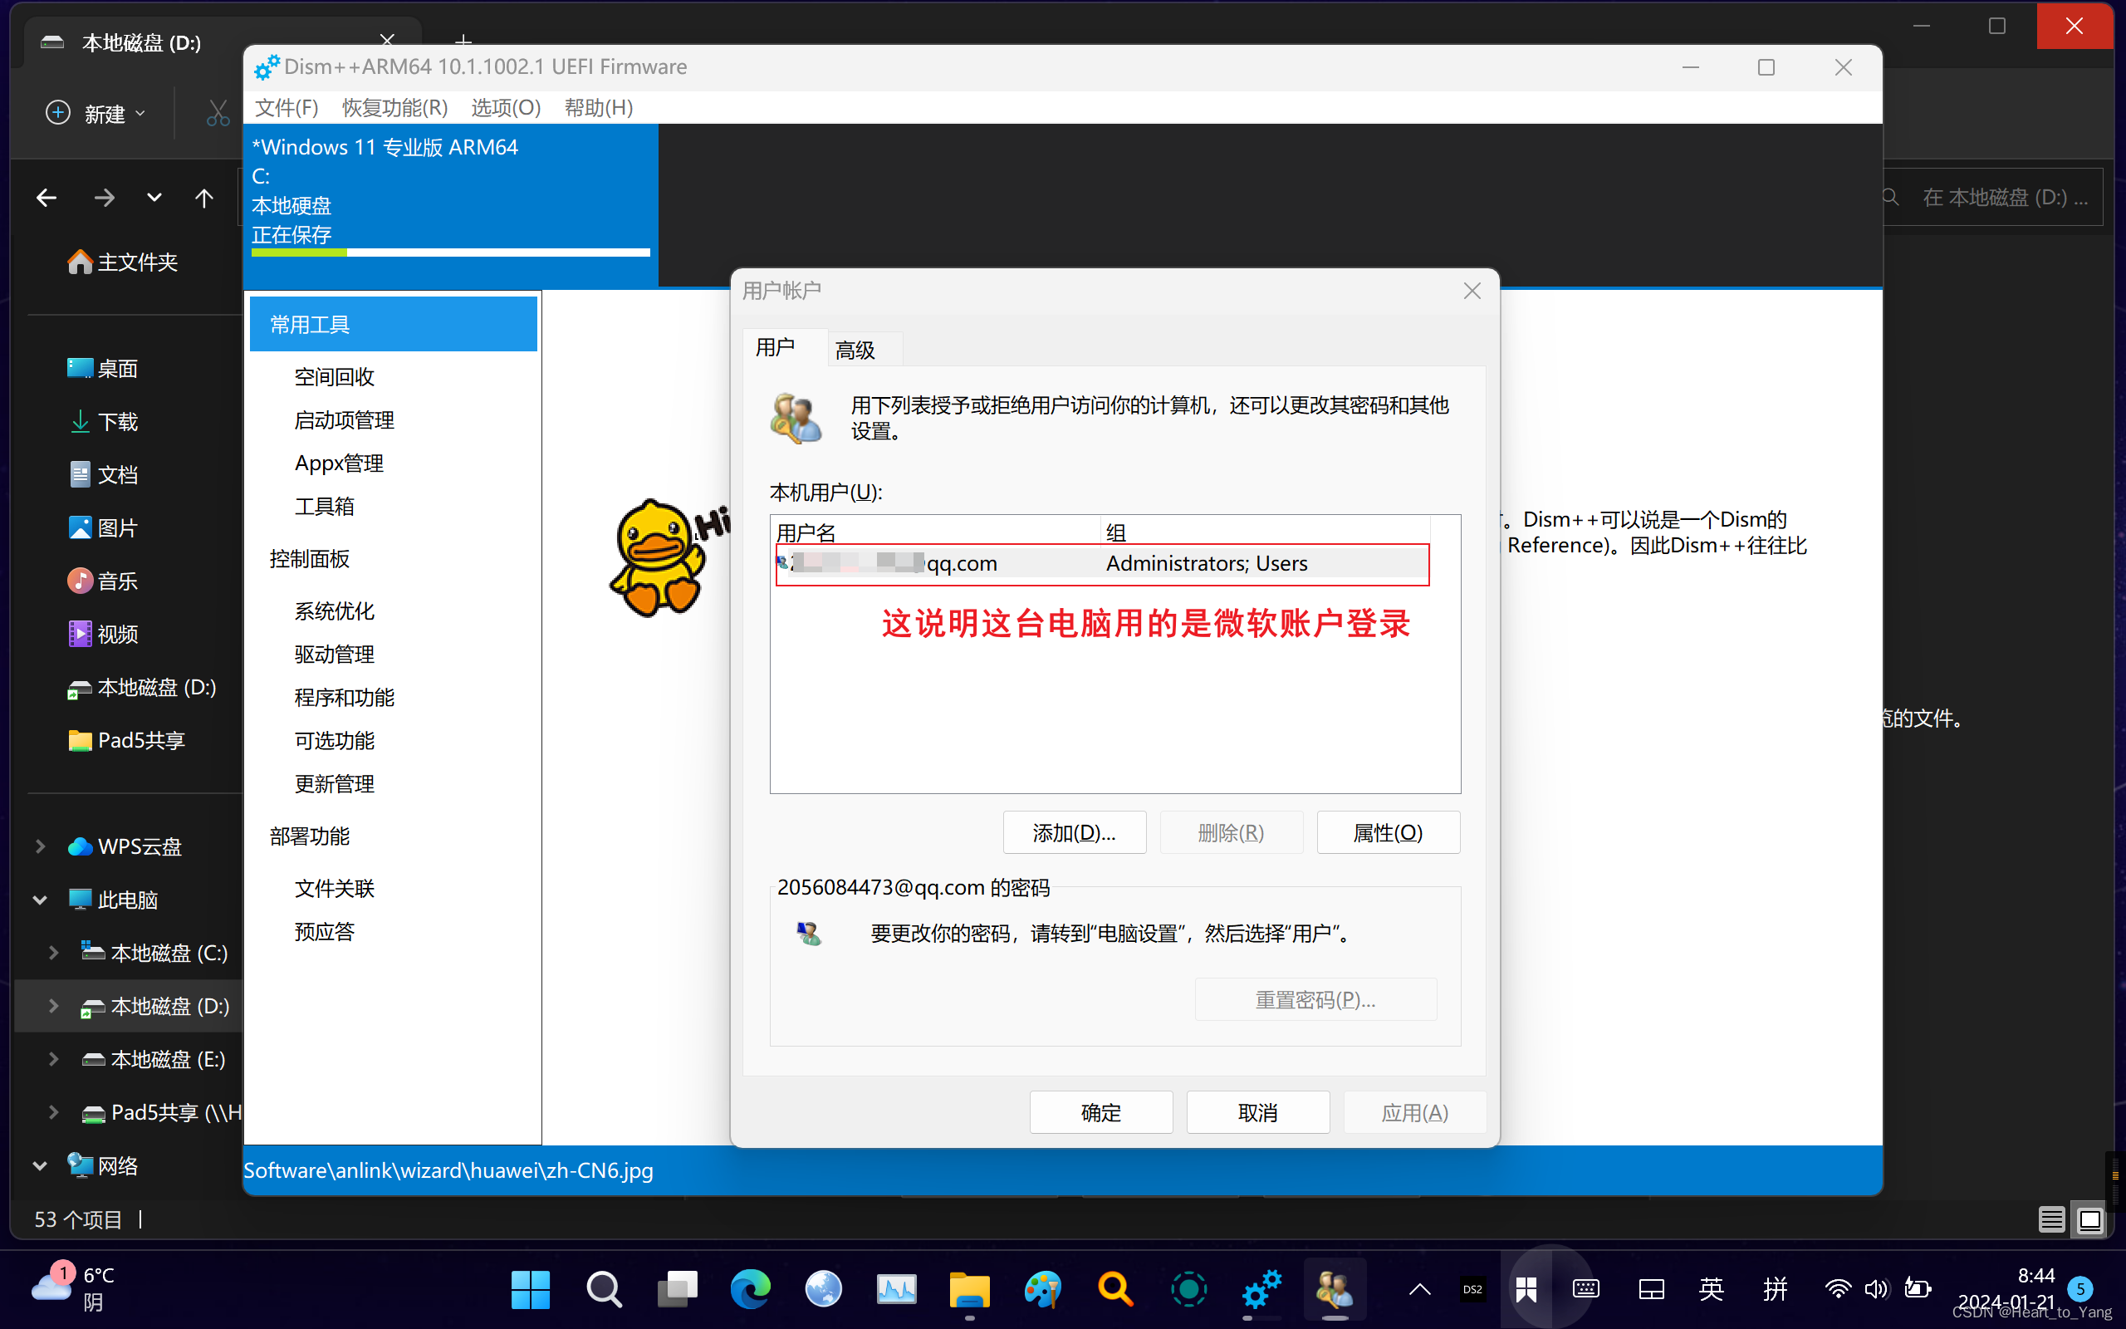Go forward in File Explorer
Screen dimensions: 2126x1329
(x=104, y=198)
